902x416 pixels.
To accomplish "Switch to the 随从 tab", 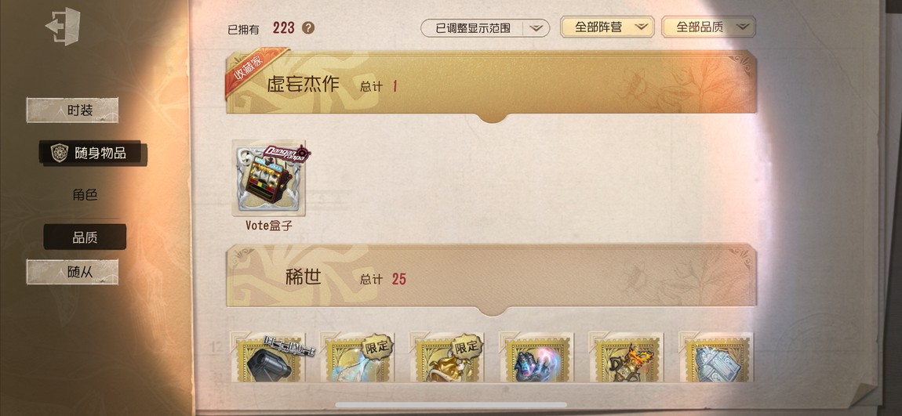I will tap(72, 272).
